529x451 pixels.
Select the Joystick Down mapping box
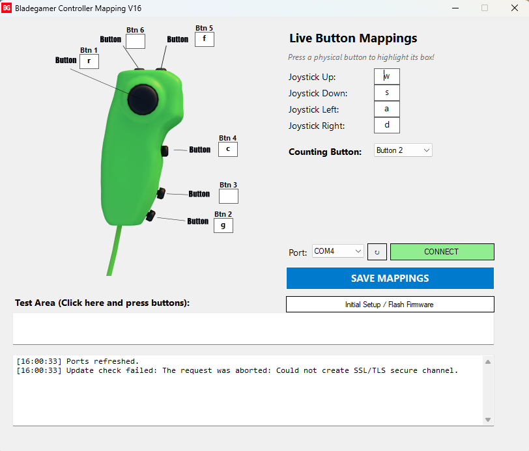[x=386, y=92]
